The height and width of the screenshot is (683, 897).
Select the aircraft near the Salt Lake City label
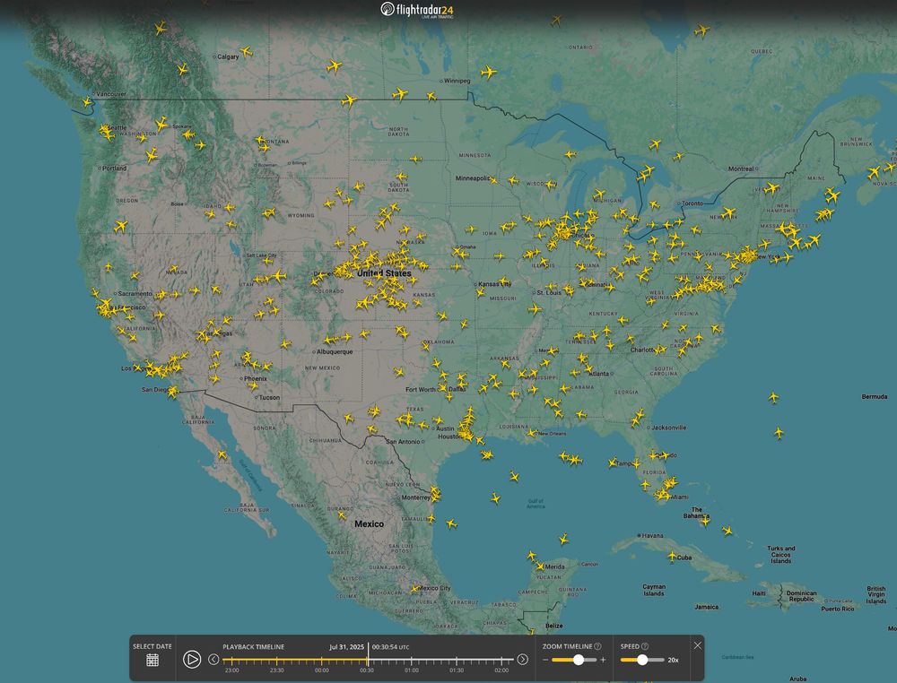coord(267,261)
